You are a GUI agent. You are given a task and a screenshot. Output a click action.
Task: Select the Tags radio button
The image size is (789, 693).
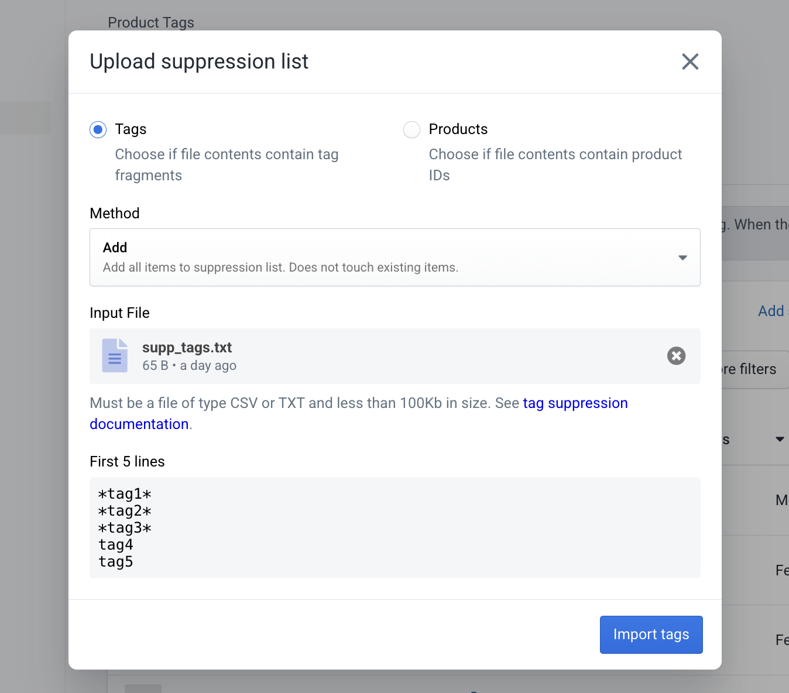pos(98,129)
